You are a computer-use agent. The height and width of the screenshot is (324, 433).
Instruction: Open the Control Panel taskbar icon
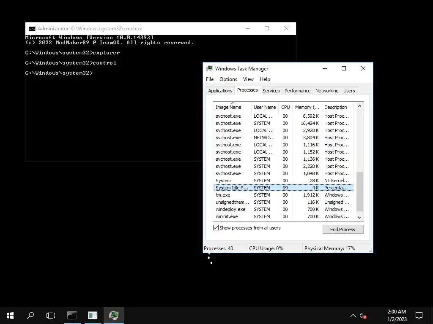[93, 316]
